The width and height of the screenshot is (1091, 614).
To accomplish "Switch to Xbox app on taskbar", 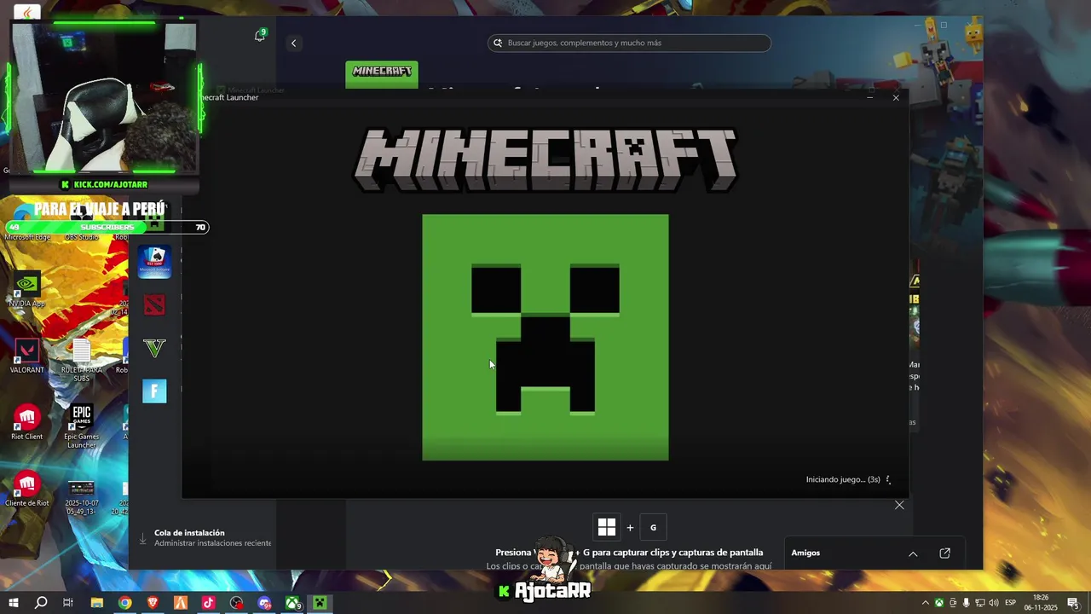I will click(292, 603).
